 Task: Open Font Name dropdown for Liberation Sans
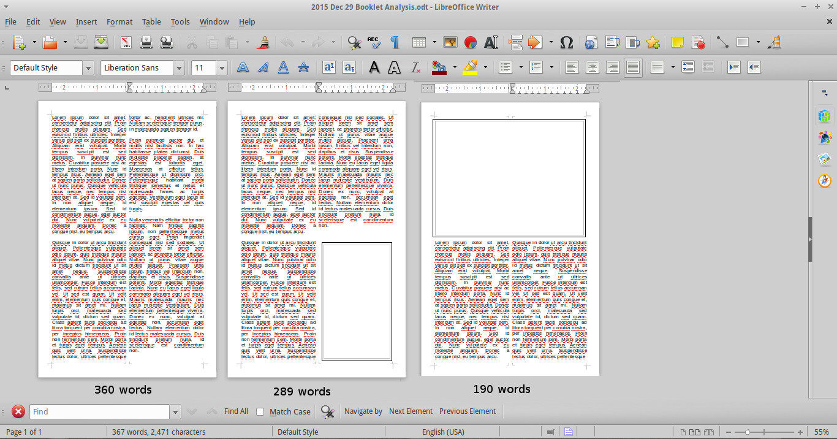179,68
